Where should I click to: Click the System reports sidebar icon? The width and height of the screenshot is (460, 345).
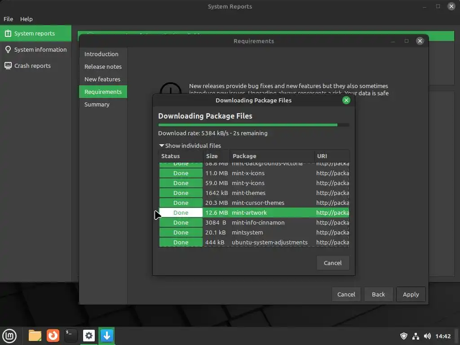[8, 33]
